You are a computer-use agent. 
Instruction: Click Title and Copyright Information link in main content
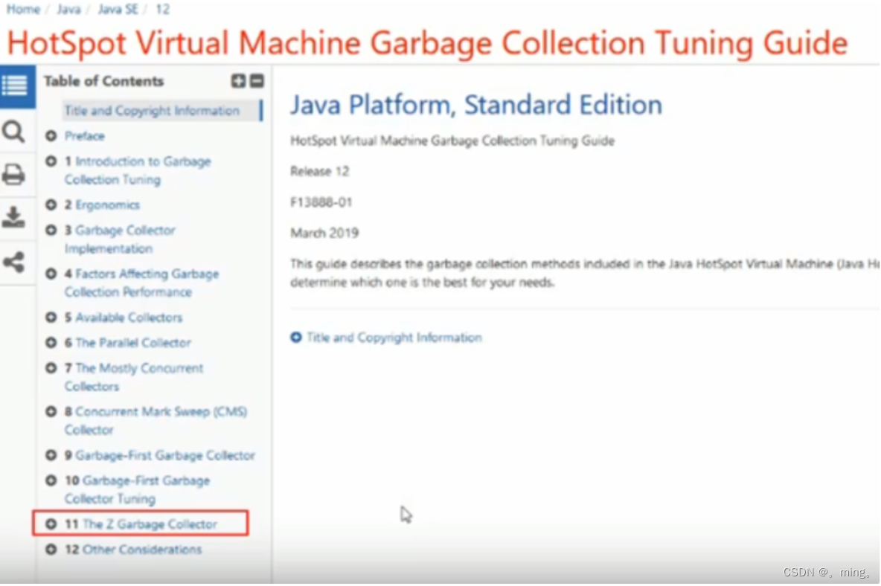[x=394, y=338]
